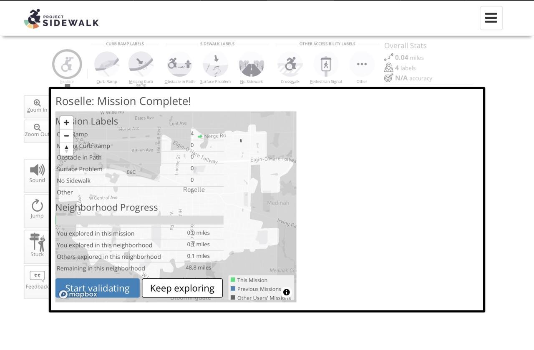The image size is (534, 350).
Task: Click the Keep exploring button
Action: 182,288
